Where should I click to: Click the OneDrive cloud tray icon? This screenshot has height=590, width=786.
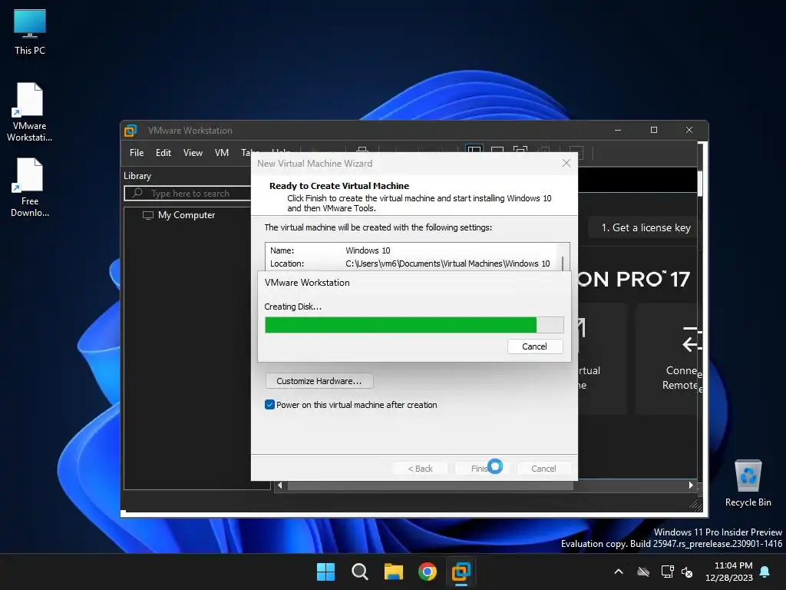642,572
